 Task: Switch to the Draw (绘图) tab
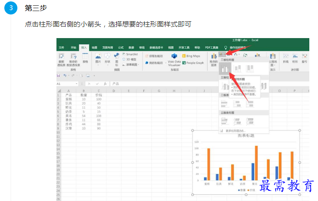(95, 48)
